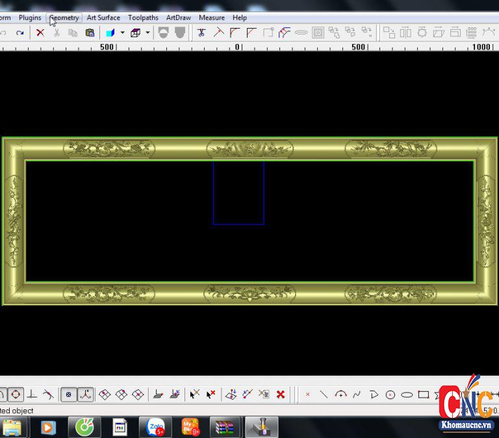Click the red X icon in bottom toolbar
Image resolution: width=499 pixels, height=438 pixels.
click(281, 394)
